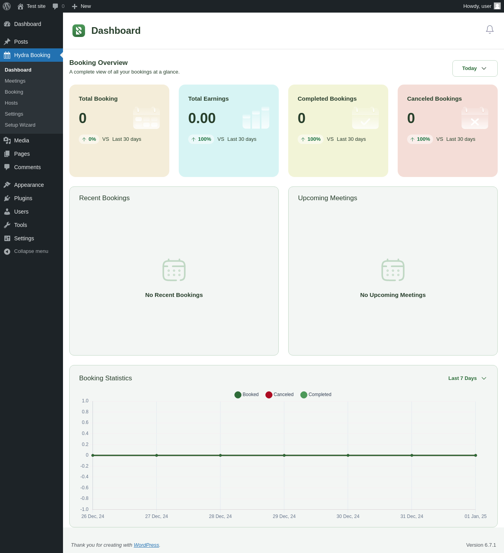Click the Hydra Booking logo icon

click(79, 31)
